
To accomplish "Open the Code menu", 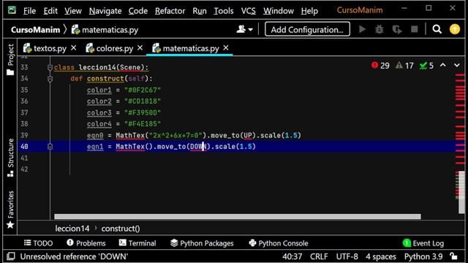I will (x=138, y=11).
